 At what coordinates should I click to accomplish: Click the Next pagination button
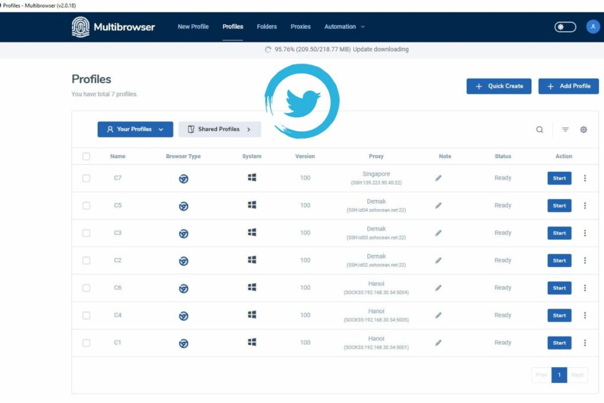[577, 375]
